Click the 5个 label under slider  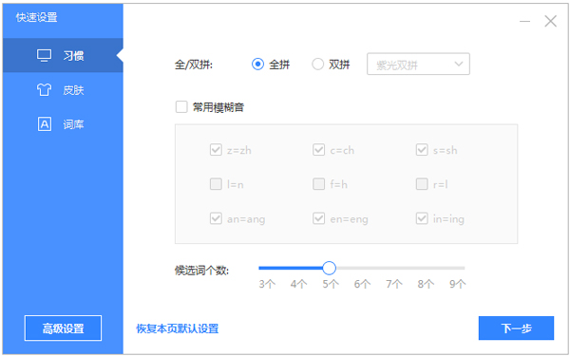331,284
